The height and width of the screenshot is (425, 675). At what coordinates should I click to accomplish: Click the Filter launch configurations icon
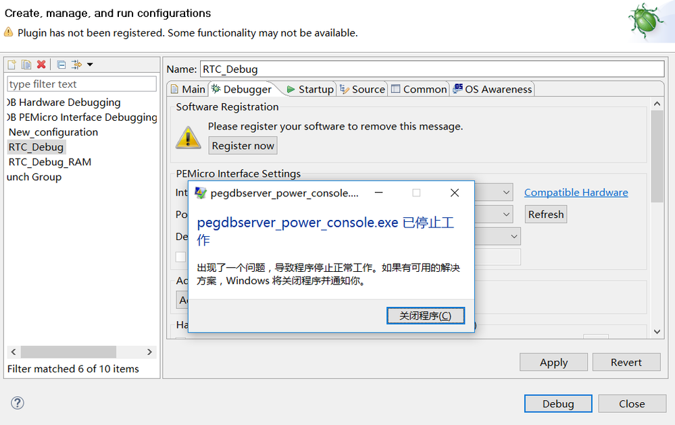tap(76, 65)
